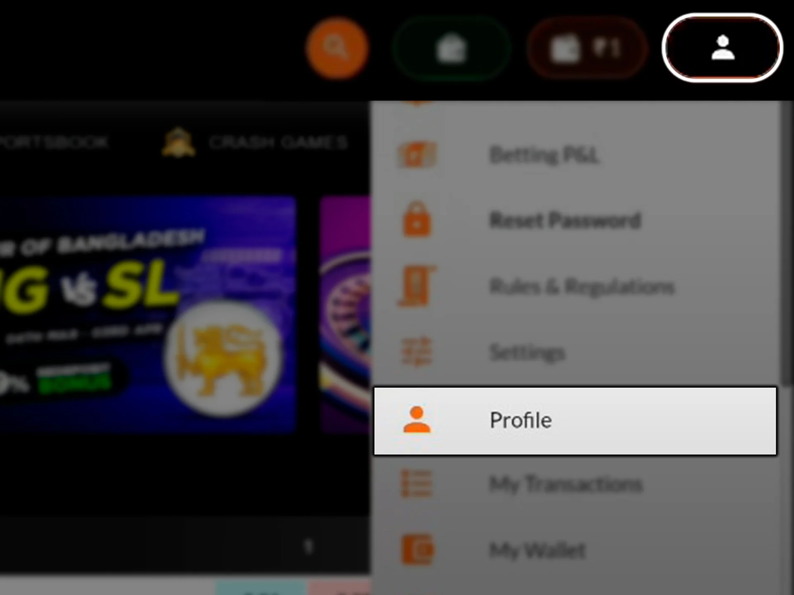Screen dimensions: 794x595
Task: Click the Rules & Regulations icon
Action: click(x=416, y=286)
